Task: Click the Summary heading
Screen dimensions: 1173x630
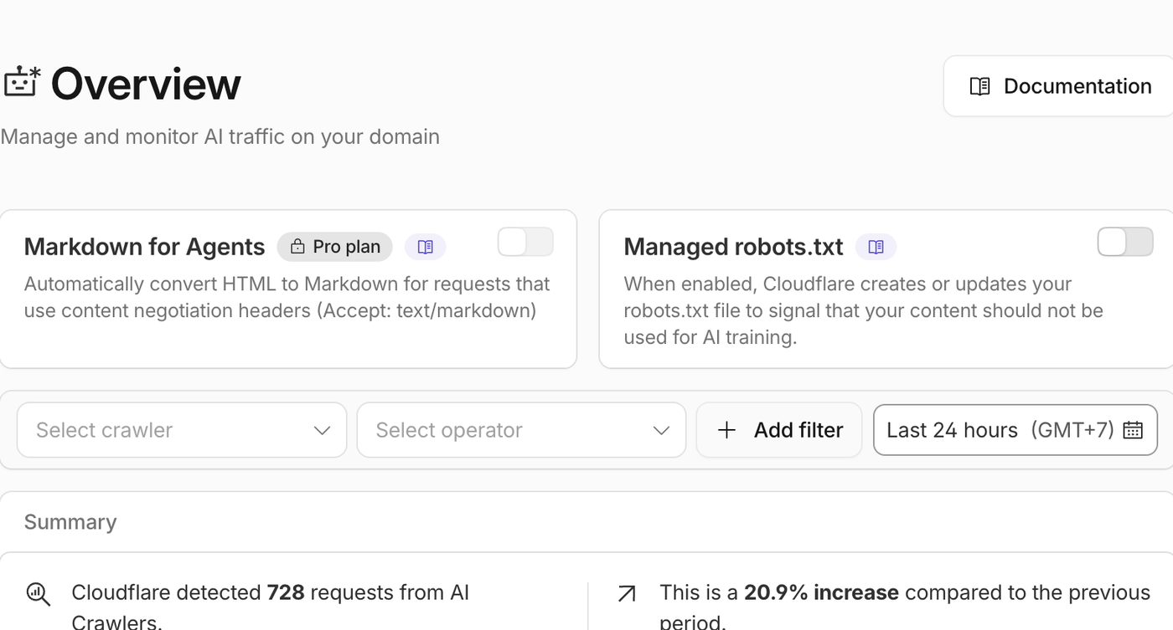Action: (x=70, y=522)
